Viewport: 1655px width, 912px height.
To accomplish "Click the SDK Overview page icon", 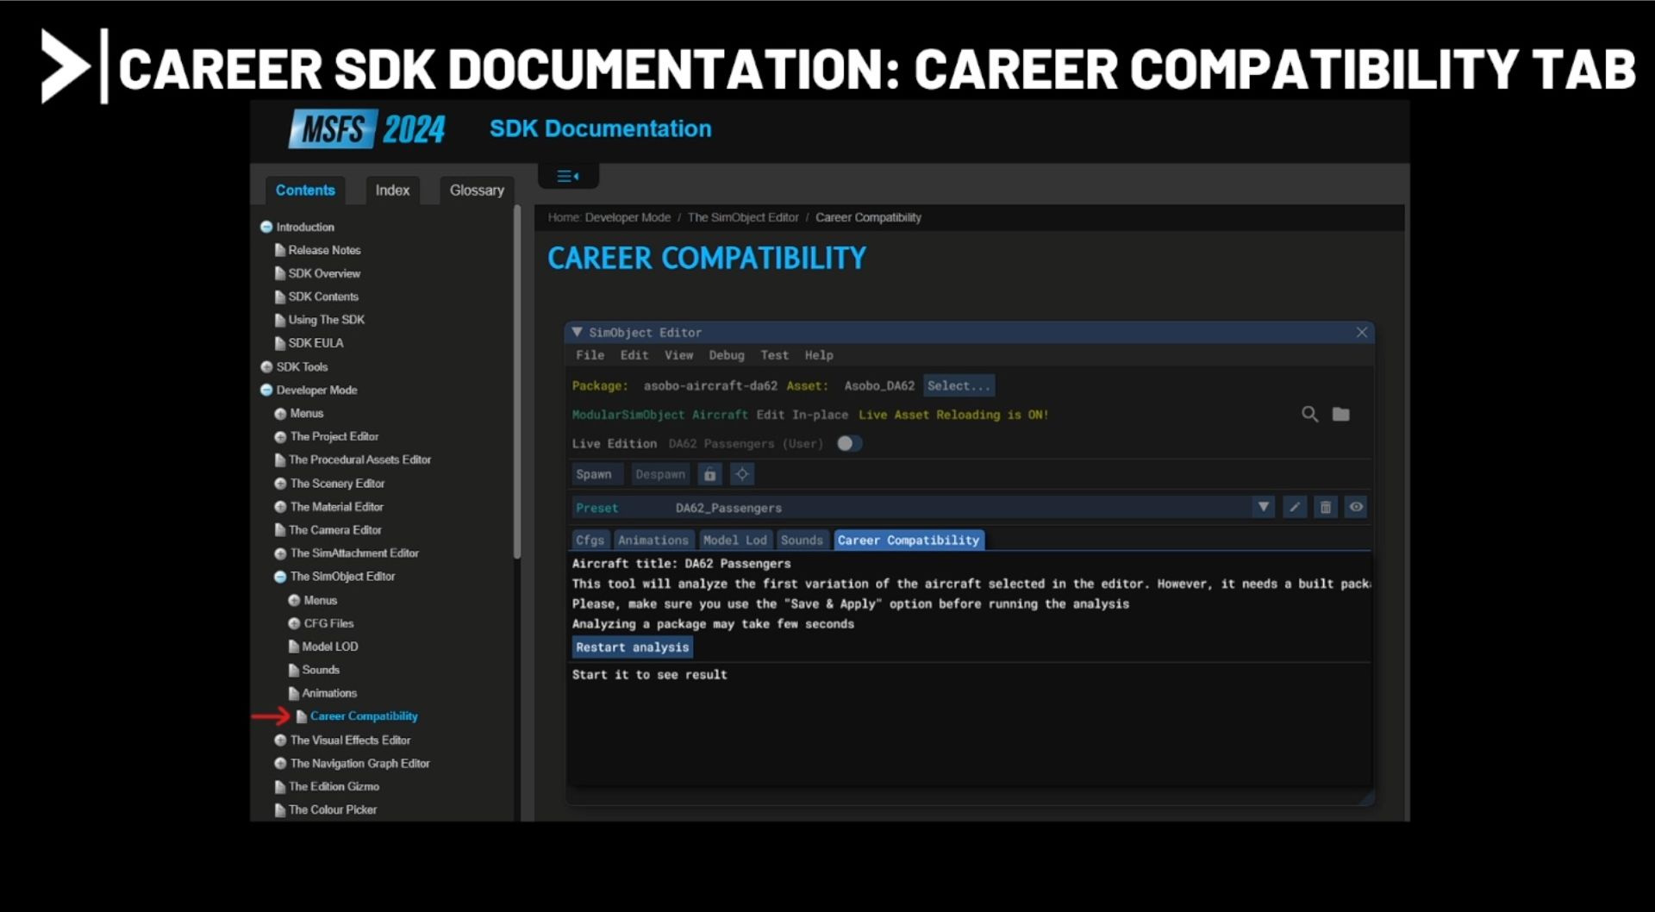I will (279, 273).
